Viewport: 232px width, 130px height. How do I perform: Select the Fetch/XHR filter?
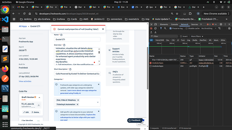(160, 40)
